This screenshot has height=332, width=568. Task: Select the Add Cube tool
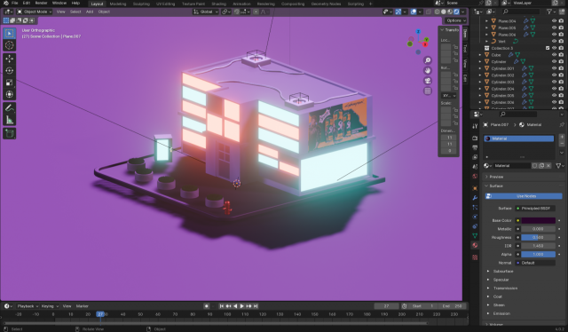coord(10,133)
